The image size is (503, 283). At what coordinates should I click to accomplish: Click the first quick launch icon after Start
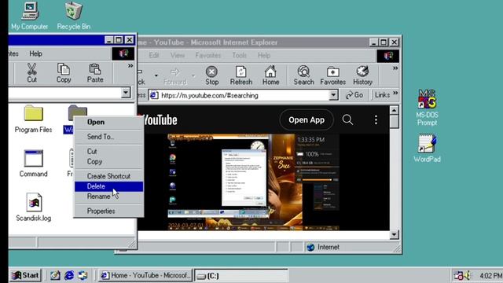coord(55,275)
